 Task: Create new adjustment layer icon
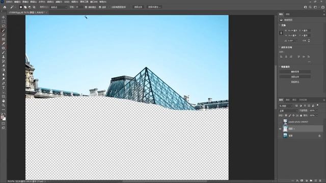pyautogui.click(x=307, y=181)
